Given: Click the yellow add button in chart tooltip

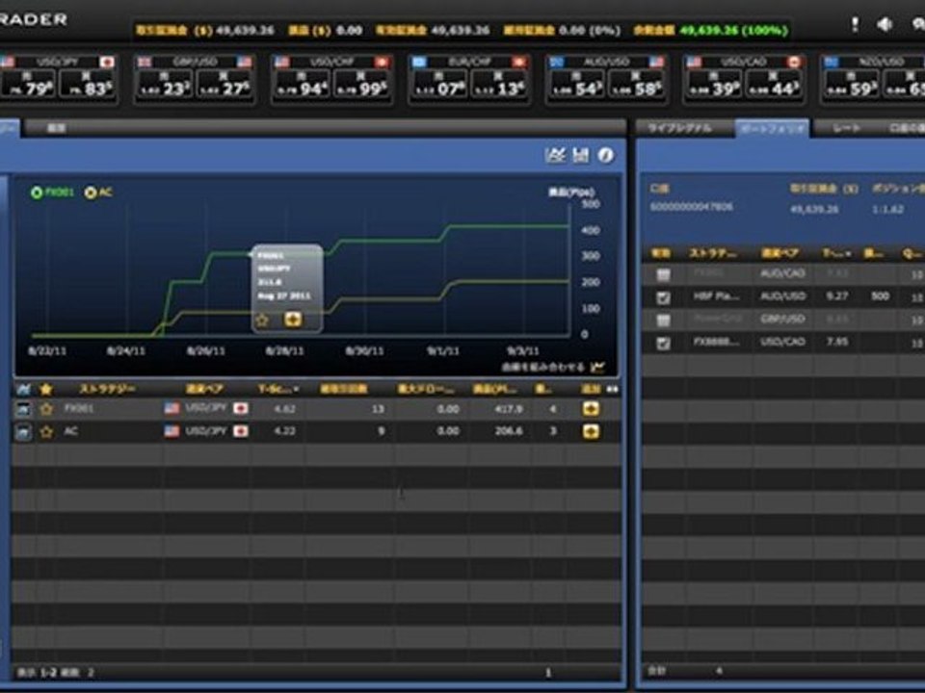Looking at the screenshot, I should [293, 319].
